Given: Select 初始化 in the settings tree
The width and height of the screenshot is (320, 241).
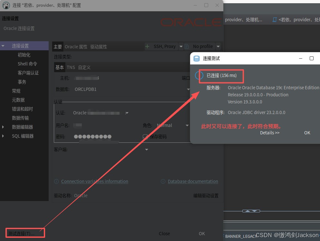Looking at the screenshot, I should pyautogui.click(x=24, y=55).
